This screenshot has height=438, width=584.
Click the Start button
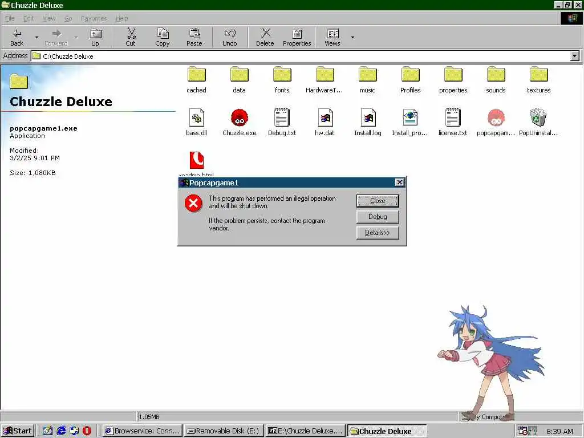pos(18,431)
